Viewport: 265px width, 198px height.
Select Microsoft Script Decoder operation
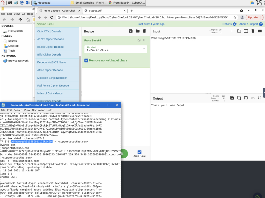pyautogui.click(x=57, y=78)
